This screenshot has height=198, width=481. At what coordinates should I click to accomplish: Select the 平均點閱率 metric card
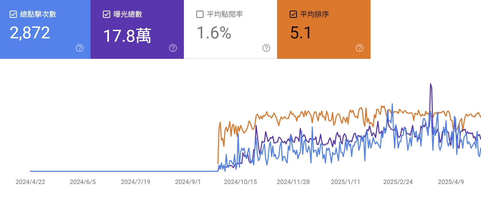[231, 30]
